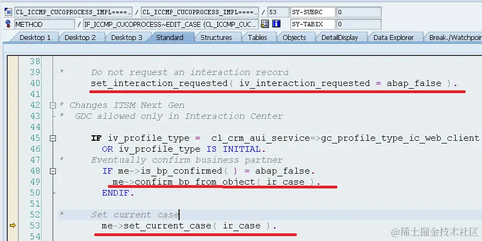This screenshot has width=482, height=241.
Task: Click the METHOD event type field
Action: coord(44,24)
